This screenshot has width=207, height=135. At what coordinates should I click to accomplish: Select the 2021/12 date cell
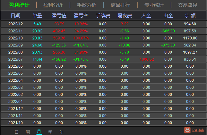15,109
